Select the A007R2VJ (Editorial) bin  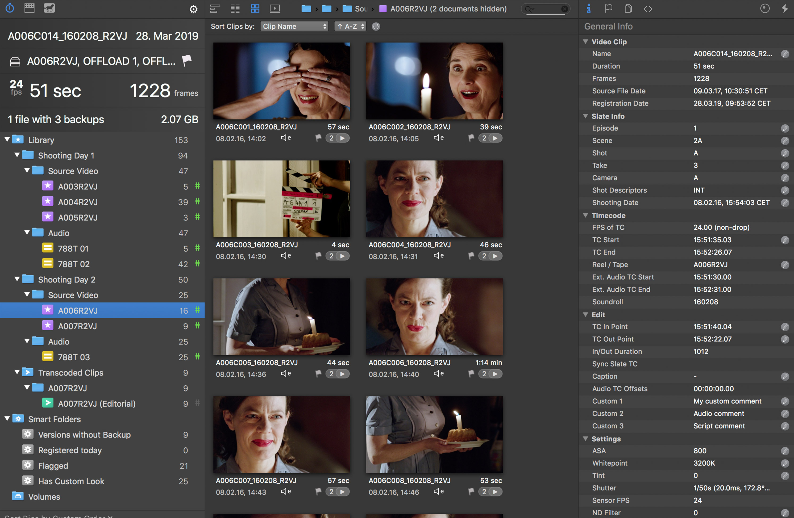tap(102, 404)
